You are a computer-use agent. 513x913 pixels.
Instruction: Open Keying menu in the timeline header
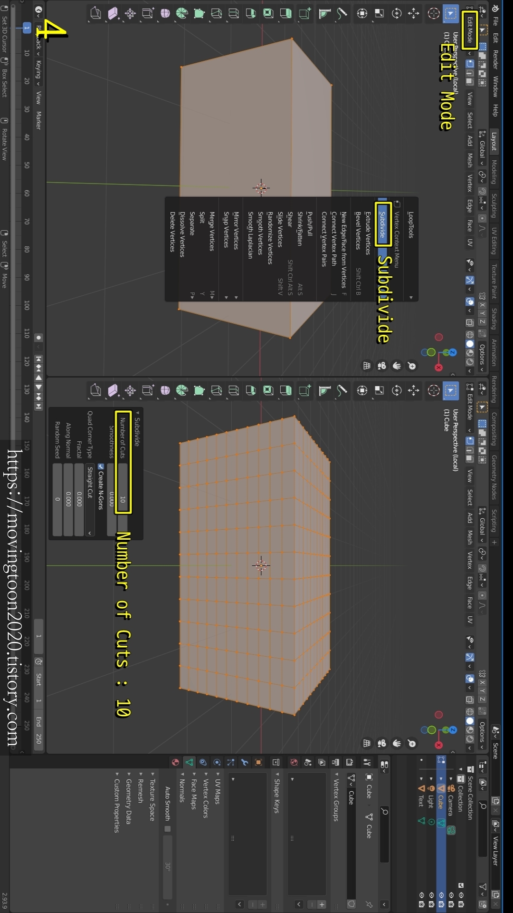click(x=38, y=72)
